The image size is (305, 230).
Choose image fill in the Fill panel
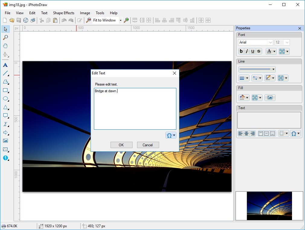[x=270, y=97]
